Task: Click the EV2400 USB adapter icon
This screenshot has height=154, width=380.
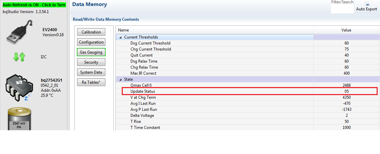Action: (x=20, y=32)
